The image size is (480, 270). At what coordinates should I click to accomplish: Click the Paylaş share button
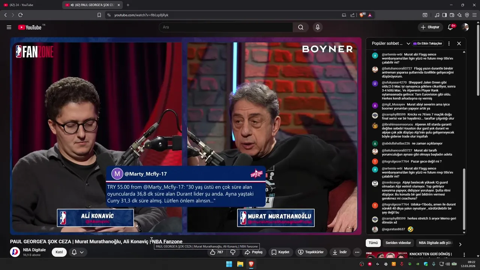pos(253,252)
